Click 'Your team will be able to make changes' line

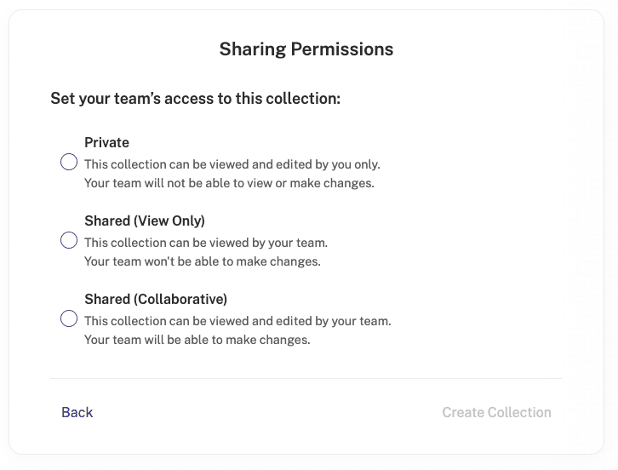[x=197, y=340]
